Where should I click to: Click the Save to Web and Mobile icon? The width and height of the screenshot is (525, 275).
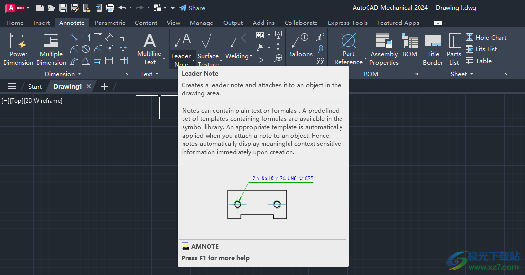[99, 8]
